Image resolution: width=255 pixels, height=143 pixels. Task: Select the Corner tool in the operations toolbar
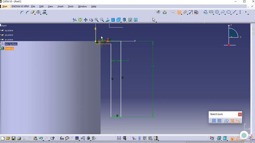pyautogui.click(x=22, y=12)
